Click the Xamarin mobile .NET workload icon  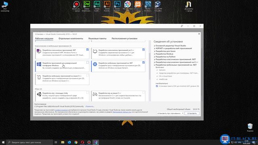click(95, 64)
